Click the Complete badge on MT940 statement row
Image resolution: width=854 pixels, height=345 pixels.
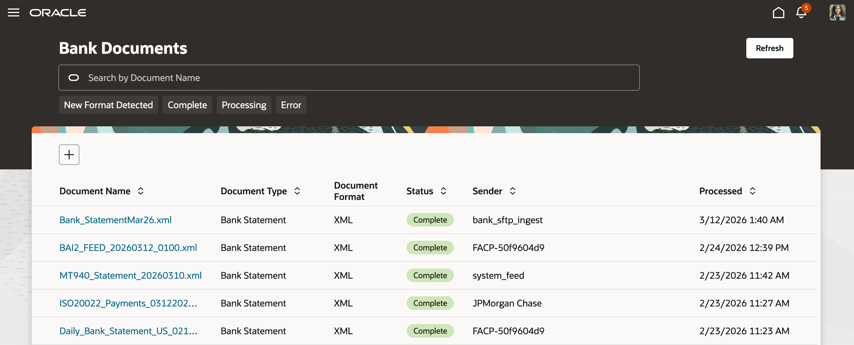430,275
